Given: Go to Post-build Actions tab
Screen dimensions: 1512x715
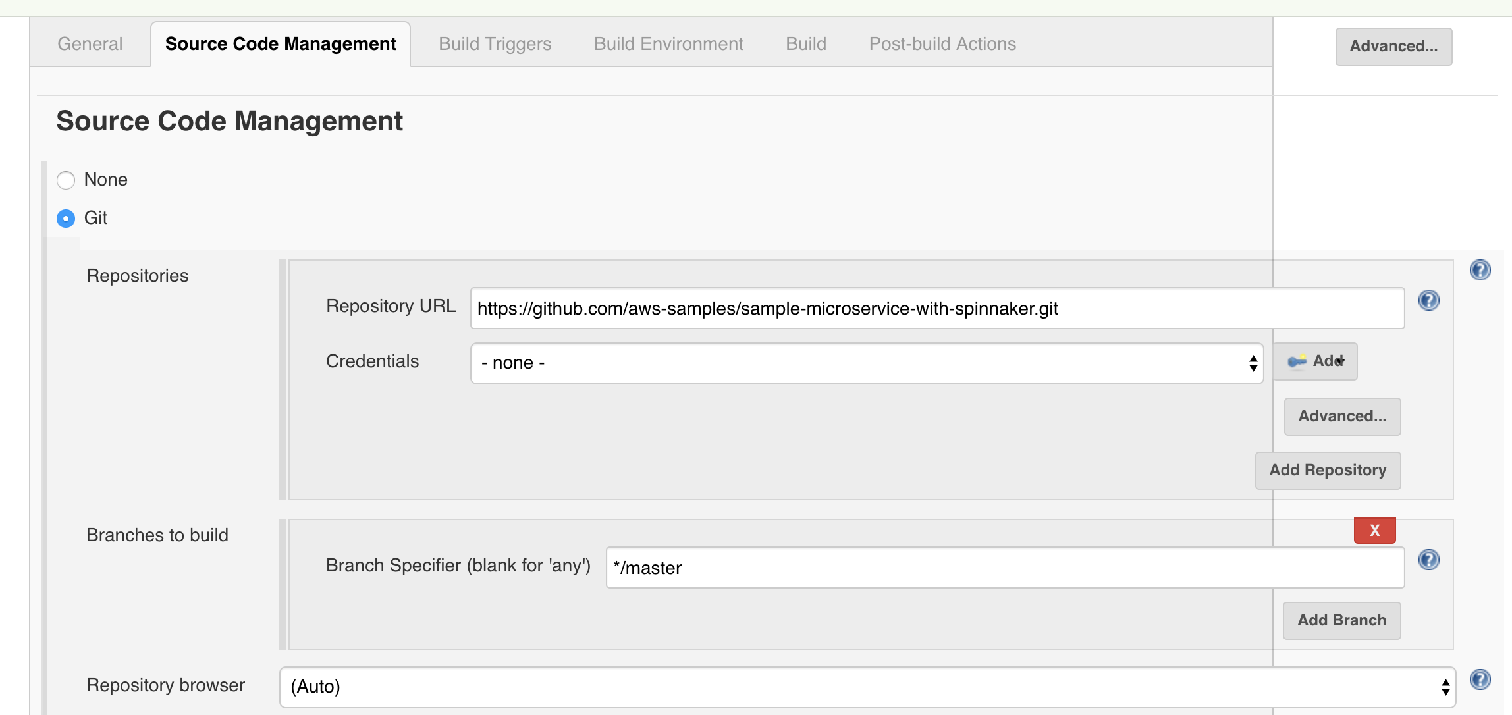Looking at the screenshot, I should tap(942, 44).
